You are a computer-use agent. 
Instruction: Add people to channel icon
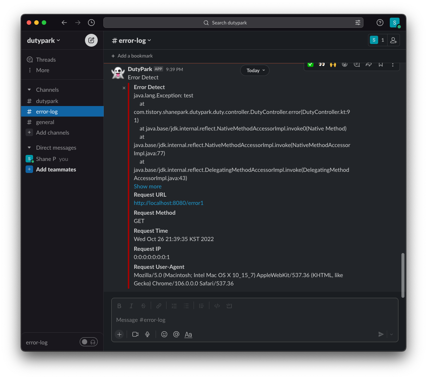point(393,40)
